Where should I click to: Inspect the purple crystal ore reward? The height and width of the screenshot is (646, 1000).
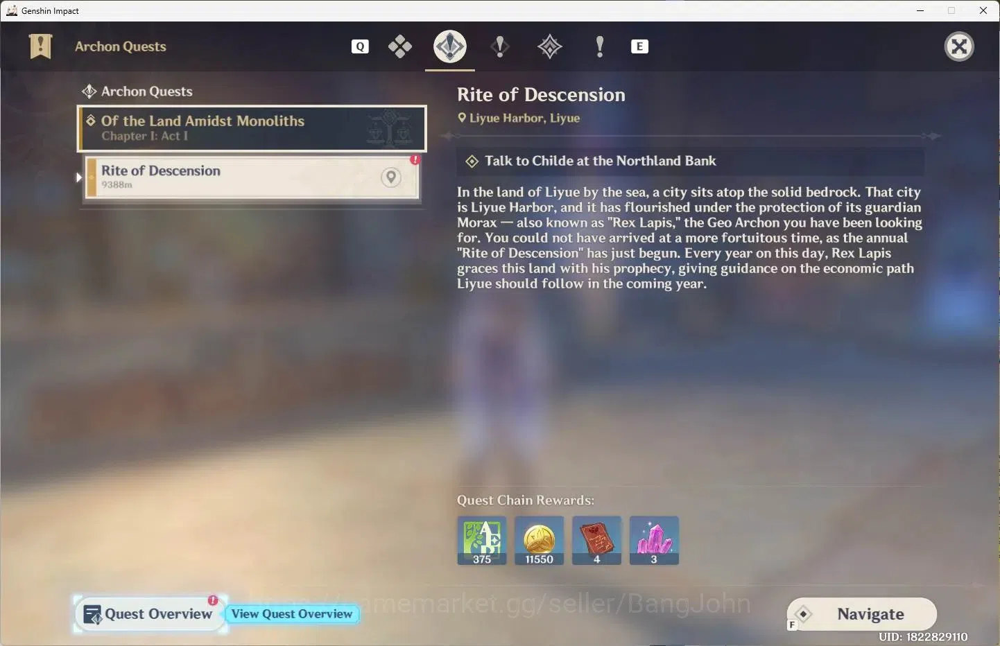(x=654, y=541)
